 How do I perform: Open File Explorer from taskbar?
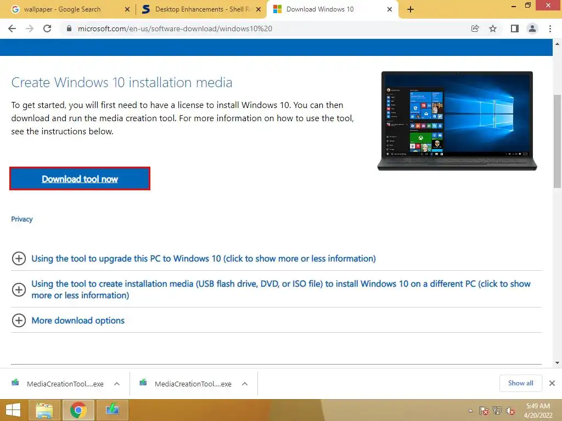pyautogui.click(x=44, y=410)
